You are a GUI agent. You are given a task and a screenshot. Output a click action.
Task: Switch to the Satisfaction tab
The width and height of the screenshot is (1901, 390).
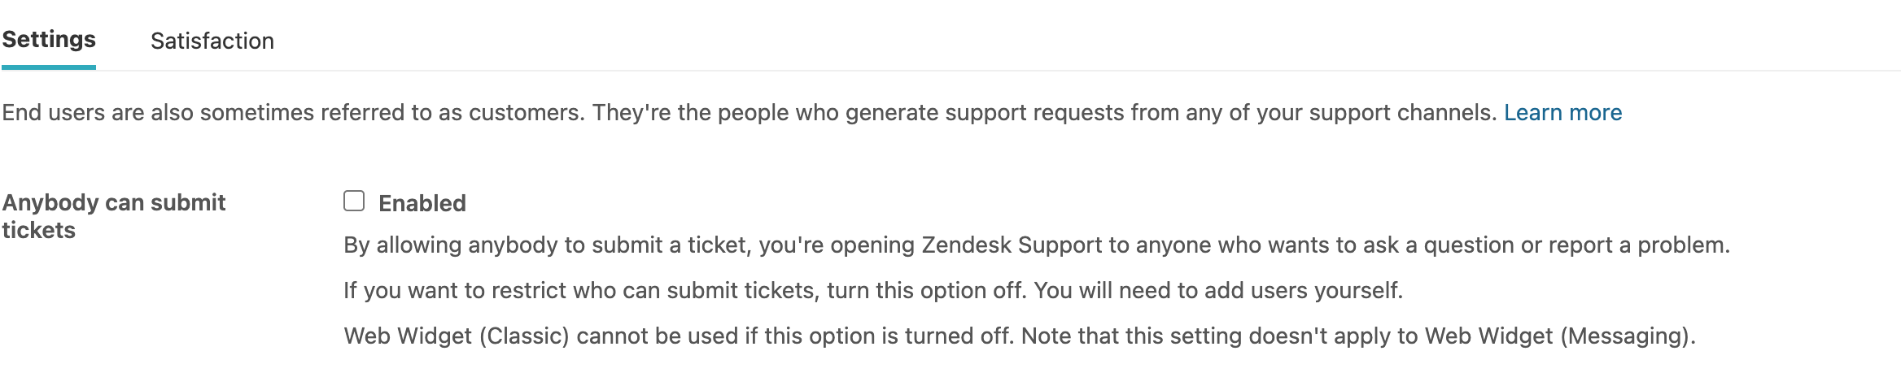pyautogui.click(x=212, y=41)
